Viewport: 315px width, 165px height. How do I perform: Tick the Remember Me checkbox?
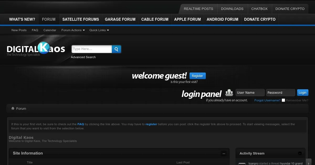[x=283, y=100]
